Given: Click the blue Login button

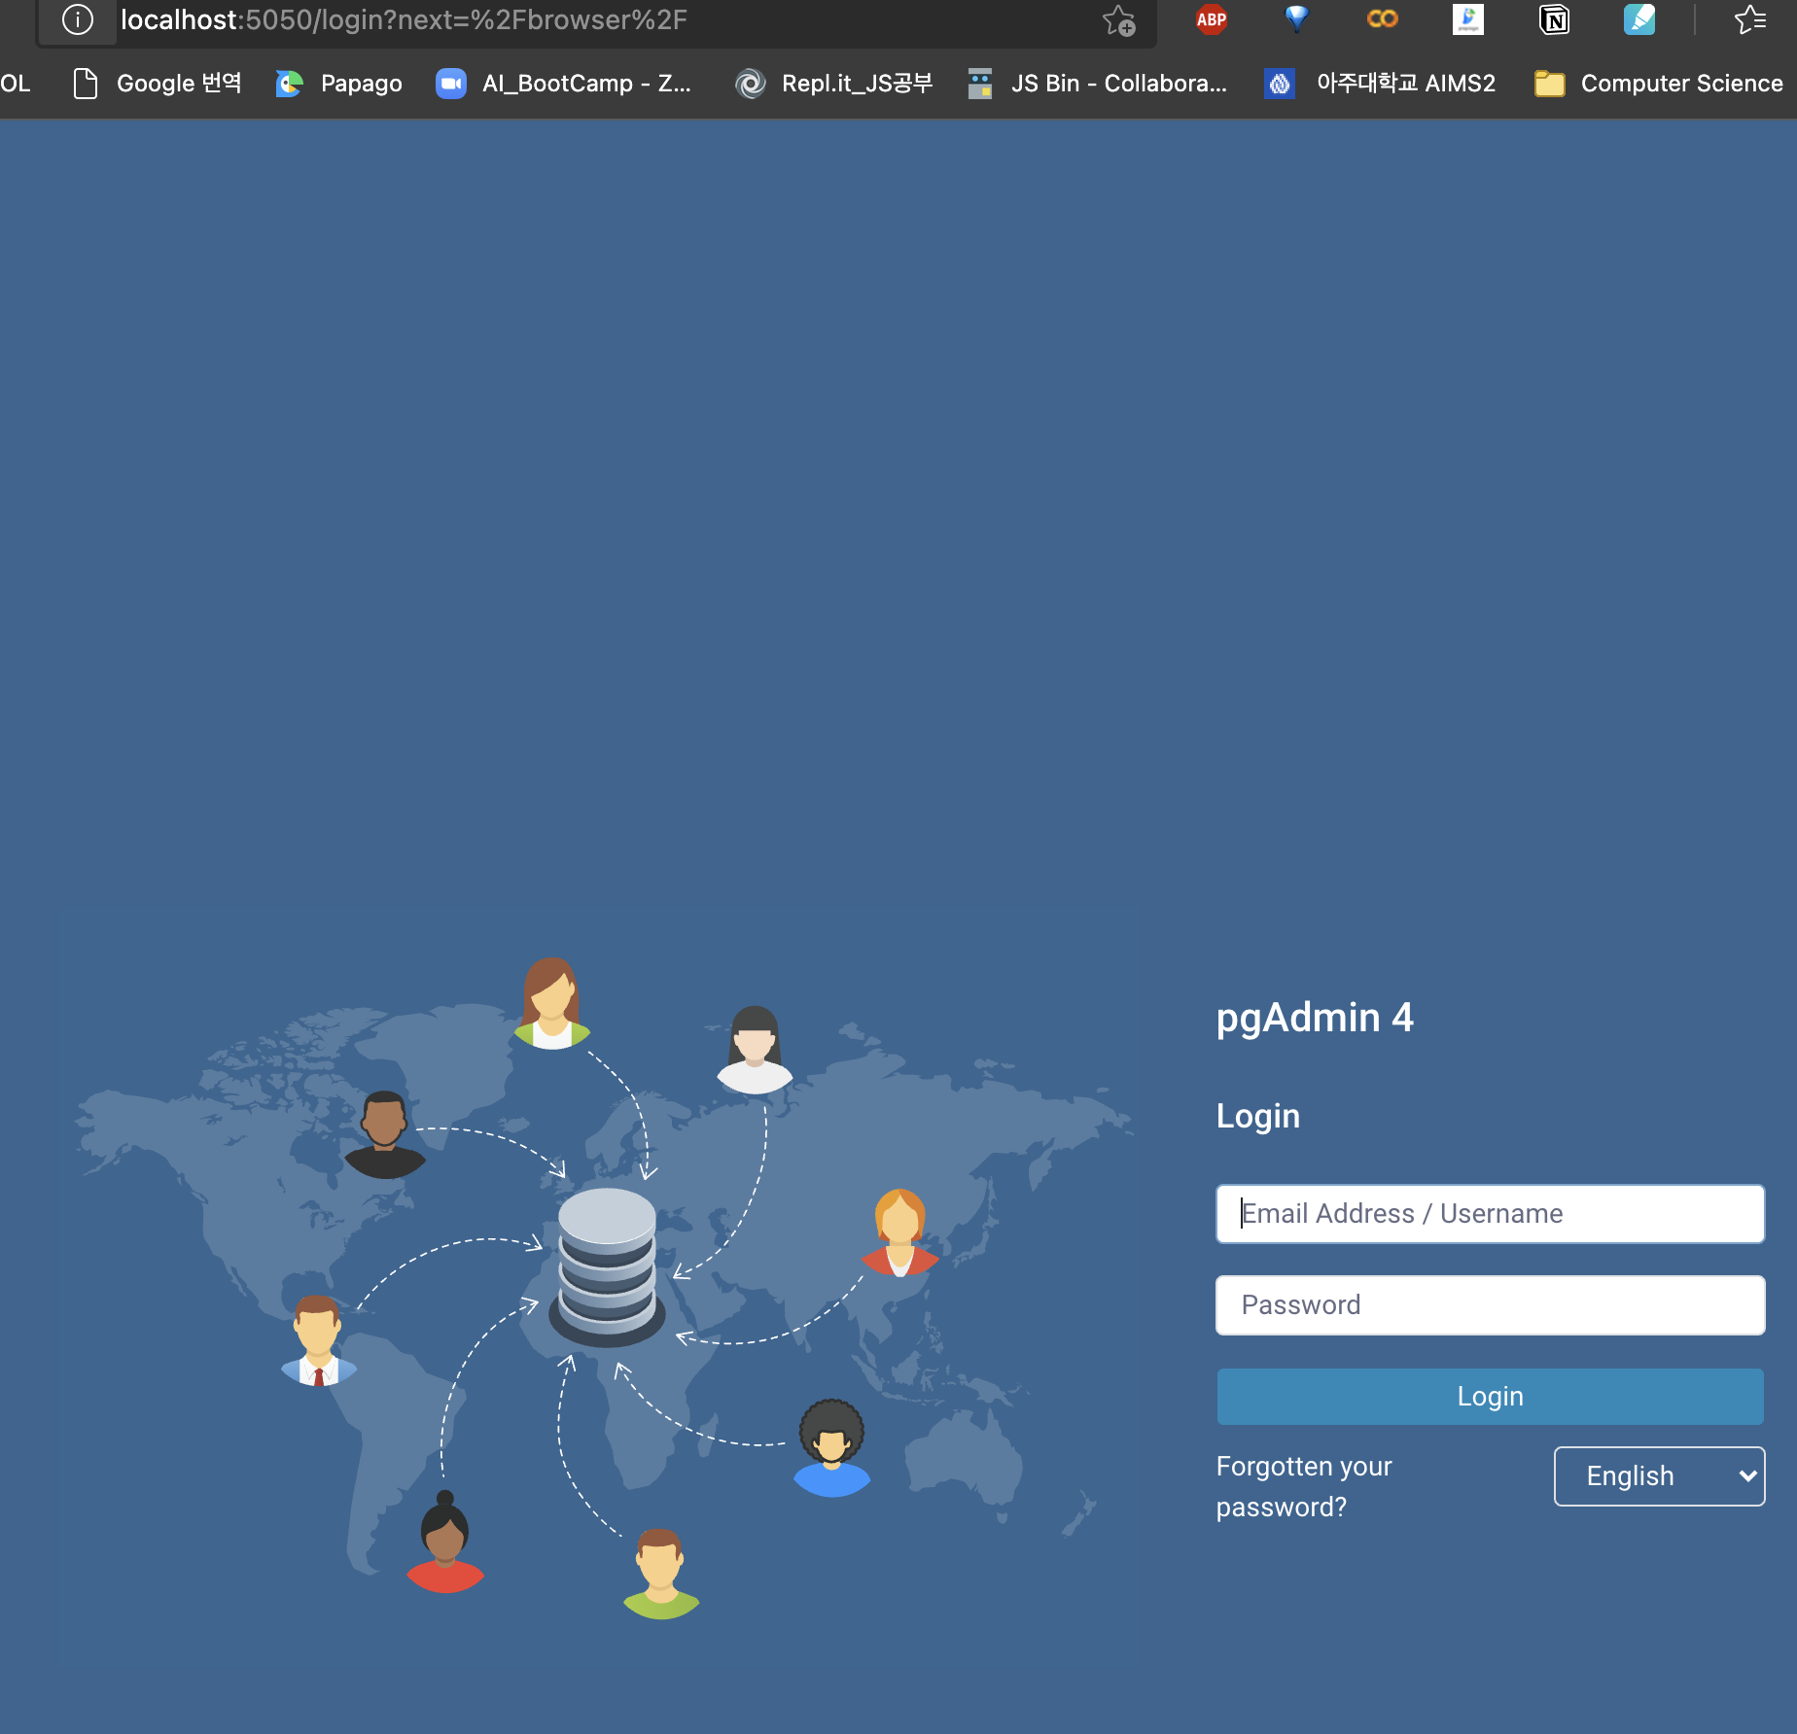Looking at the screenshot, I should (1490, 1396).
